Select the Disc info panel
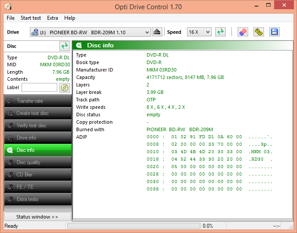 [38, 150]
